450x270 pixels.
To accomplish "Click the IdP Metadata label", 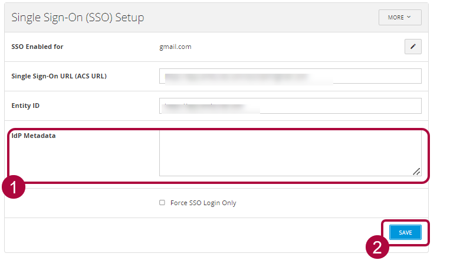I will click(34, 136).
